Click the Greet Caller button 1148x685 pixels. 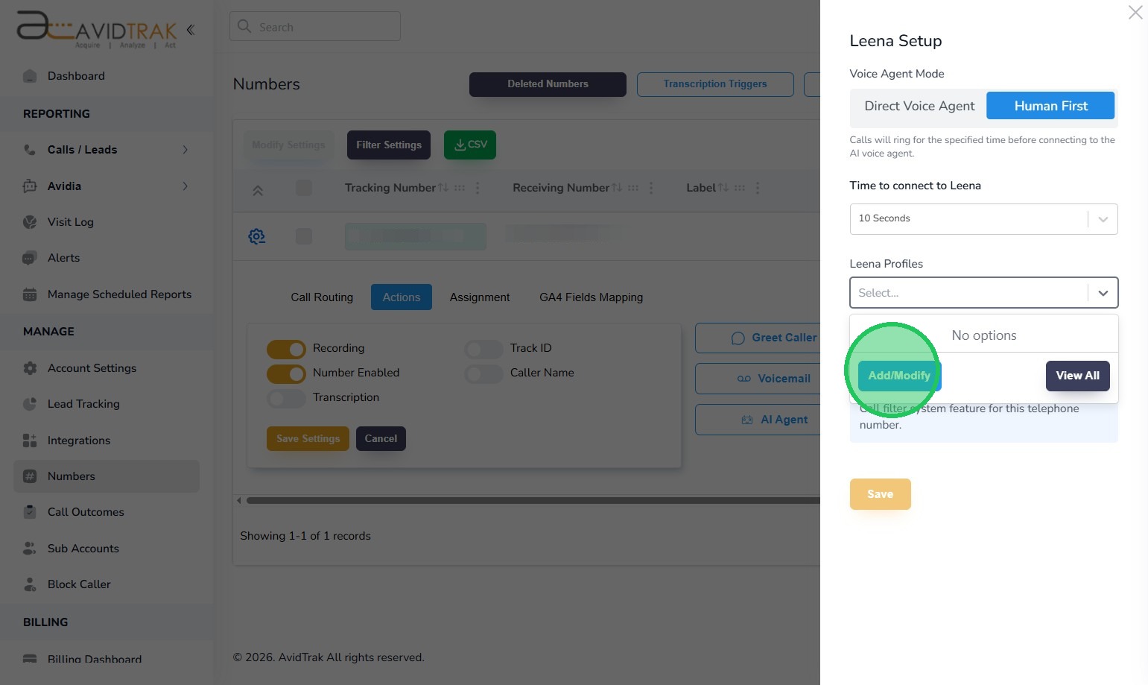pos(758,338)
